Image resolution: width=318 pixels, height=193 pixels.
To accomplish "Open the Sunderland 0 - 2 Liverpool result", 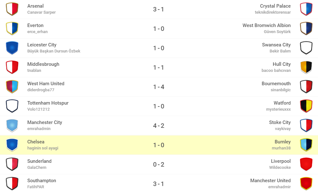I will pyautogui.click(x=159, y=164).
